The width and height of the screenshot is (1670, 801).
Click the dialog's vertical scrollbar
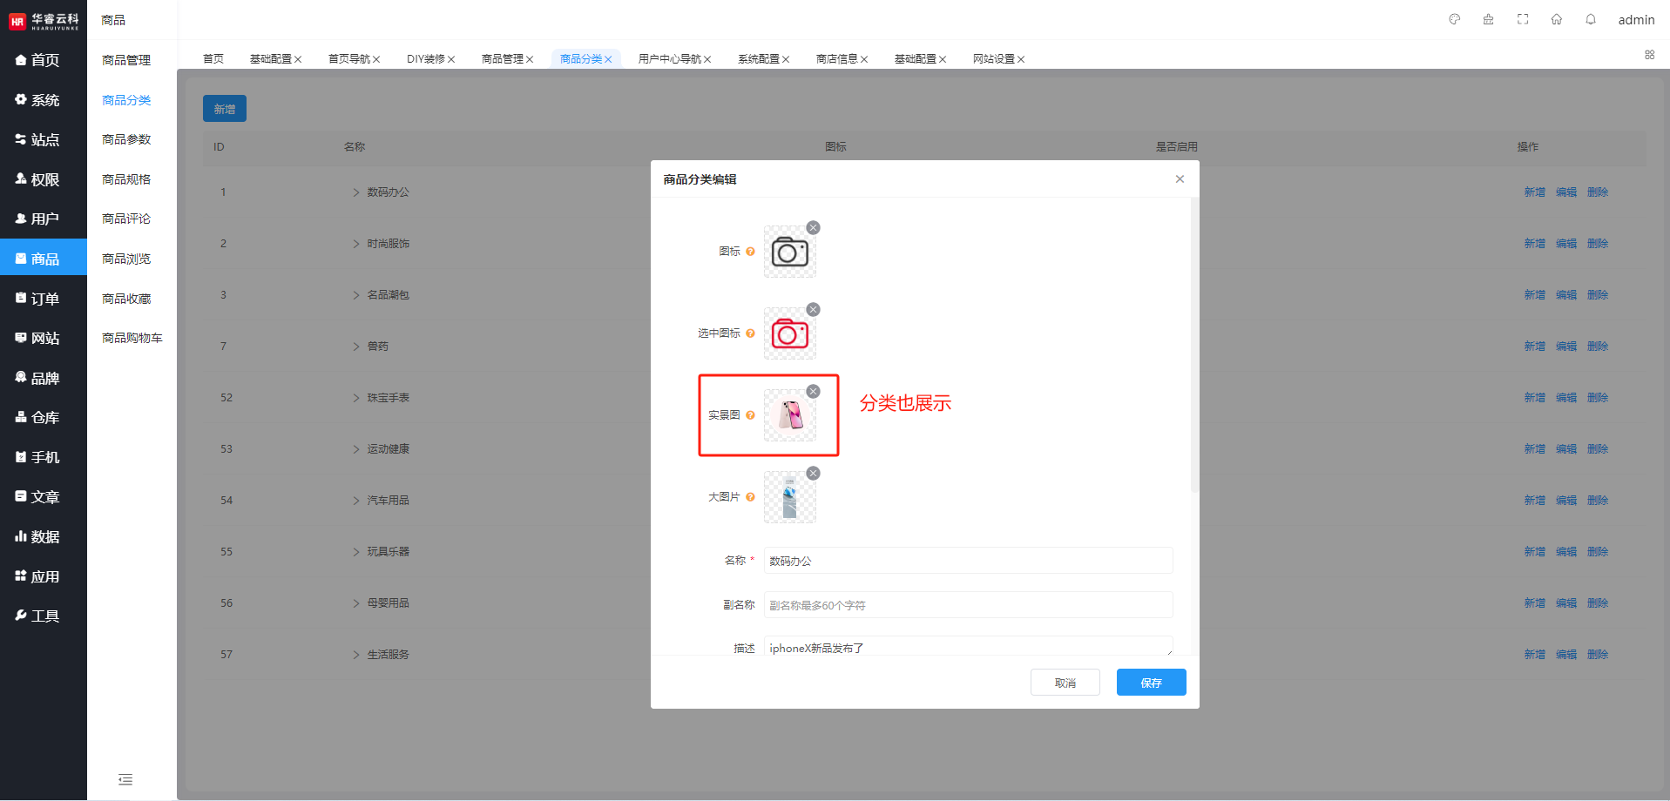click(1194, 348)
